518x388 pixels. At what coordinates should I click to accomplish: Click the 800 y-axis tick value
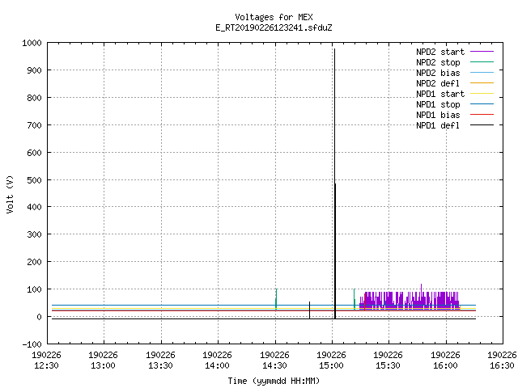(34, 98)
